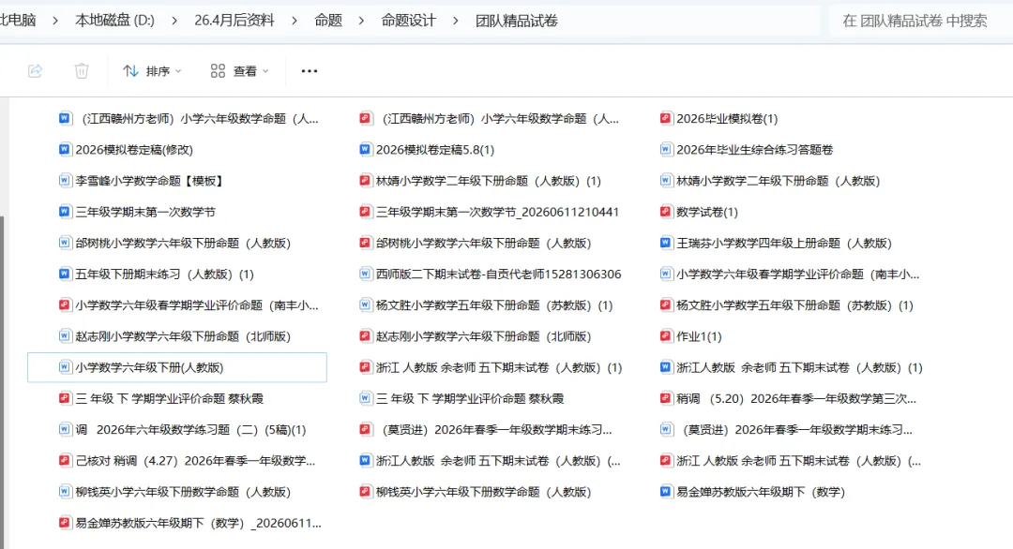
Task: Click the 团队精品试卷 breadcrumb segment
Action: tap(517, 21)
